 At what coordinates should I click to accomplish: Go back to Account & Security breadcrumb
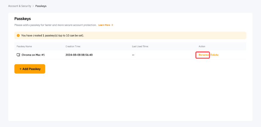click(19, 6)
